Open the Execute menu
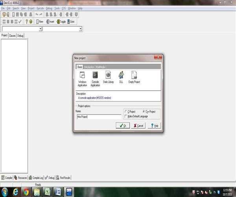236x197 pixels. coord(40,8)
